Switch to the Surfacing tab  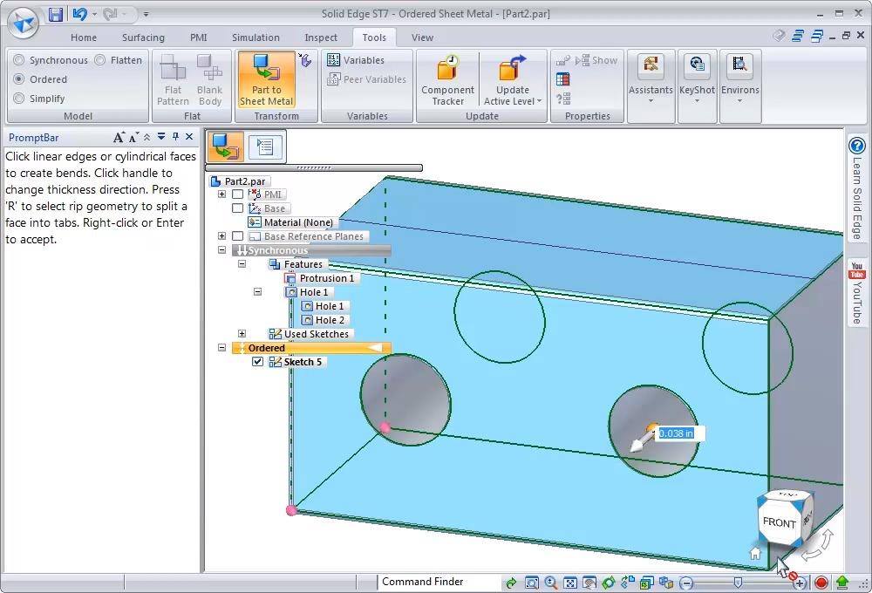(x=143, y=37)
